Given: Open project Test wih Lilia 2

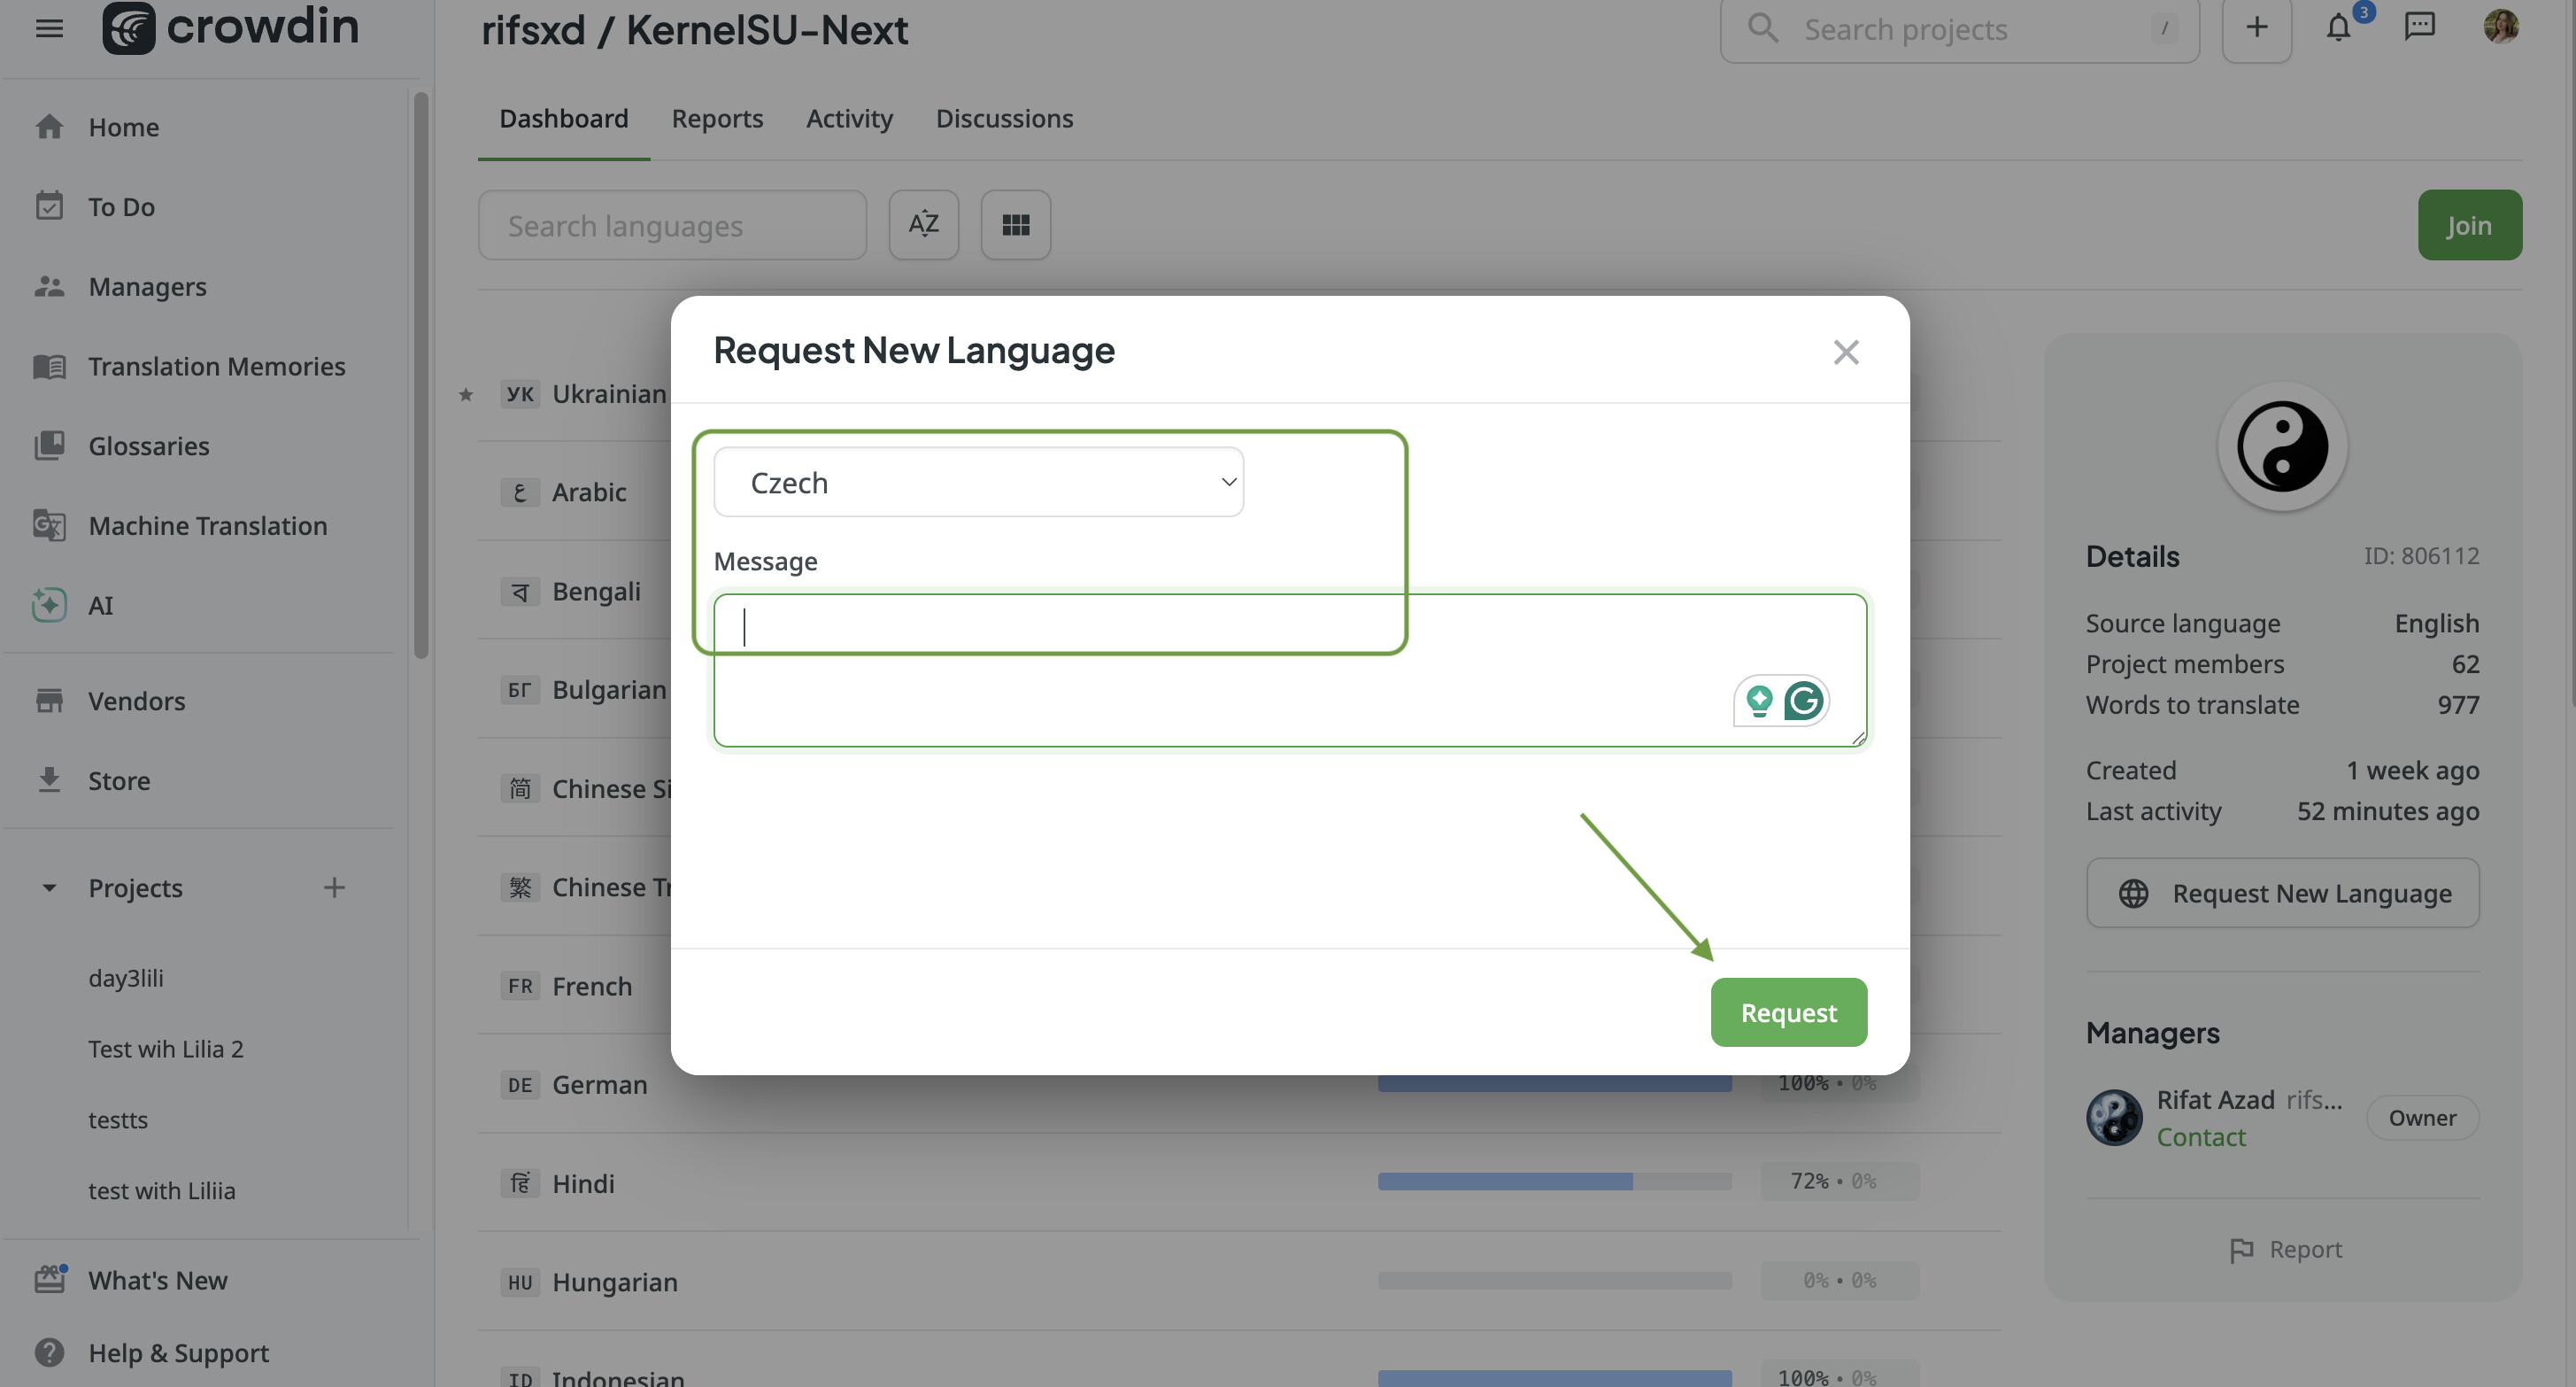Looking at the screenshot, I should (165, 1049).
